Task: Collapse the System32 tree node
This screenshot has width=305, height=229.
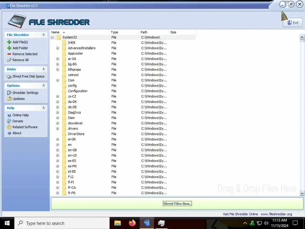Action: (52, 37)
